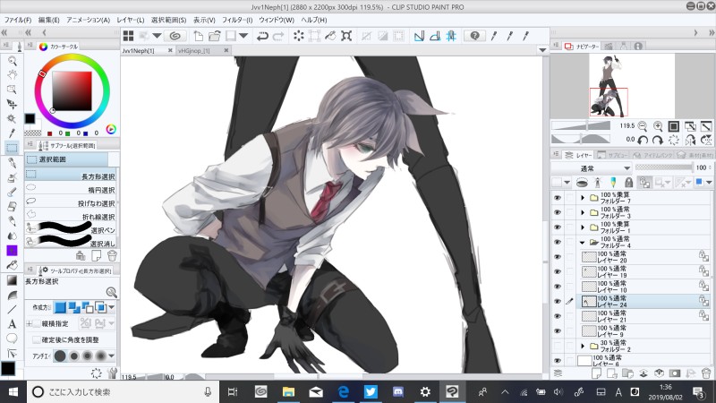Open selection creation mode dropdown arrow
Screen dimensions: 716x403
pyautogui.click(x=111, y=307)
